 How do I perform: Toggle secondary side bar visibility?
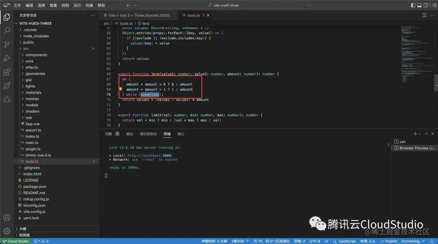426,5
